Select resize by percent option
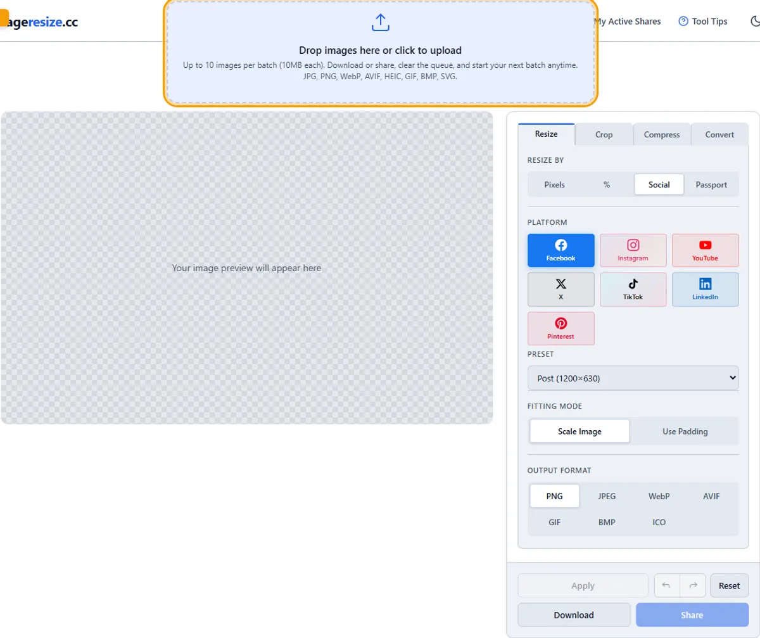 [x=607, y=184]
